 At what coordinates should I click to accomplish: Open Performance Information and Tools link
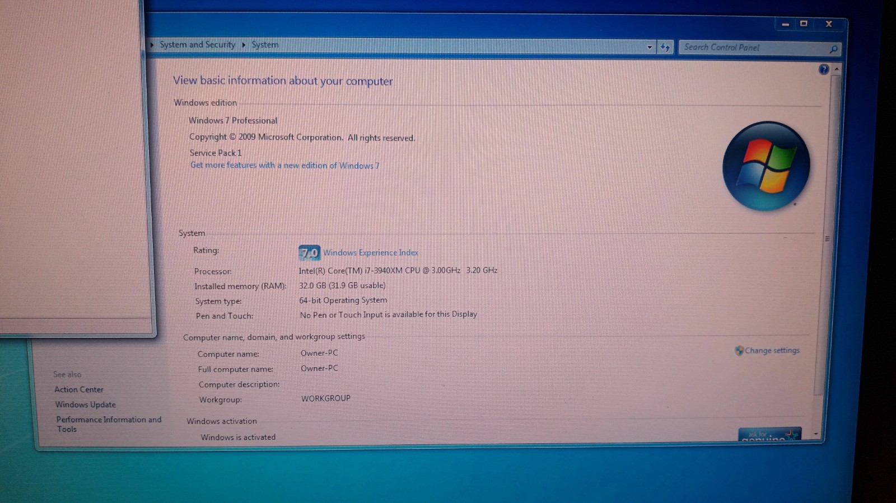coord(109,424)
